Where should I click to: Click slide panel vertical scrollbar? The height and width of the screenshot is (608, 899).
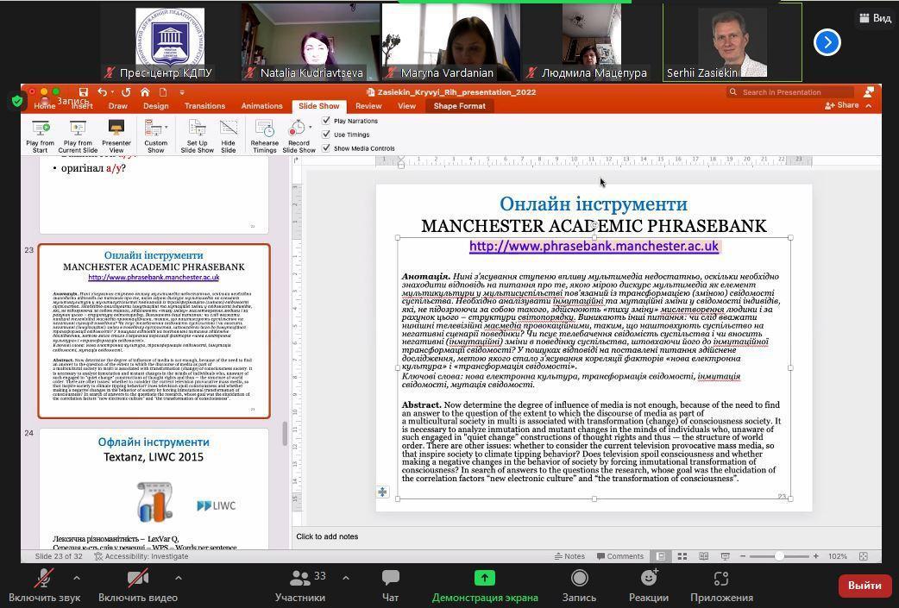(285, 434)
